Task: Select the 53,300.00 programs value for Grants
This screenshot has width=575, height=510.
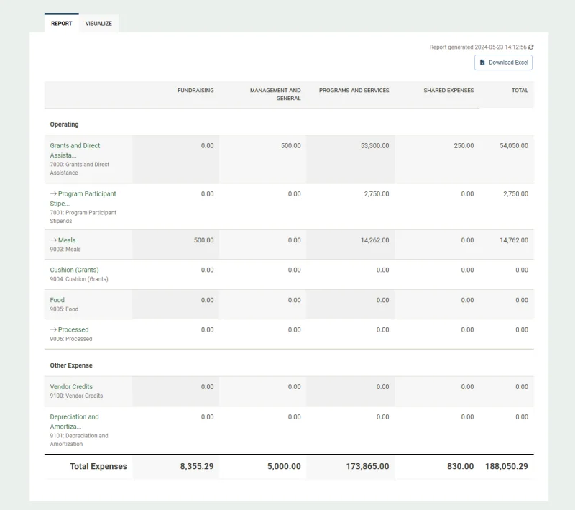Action: 374,145
